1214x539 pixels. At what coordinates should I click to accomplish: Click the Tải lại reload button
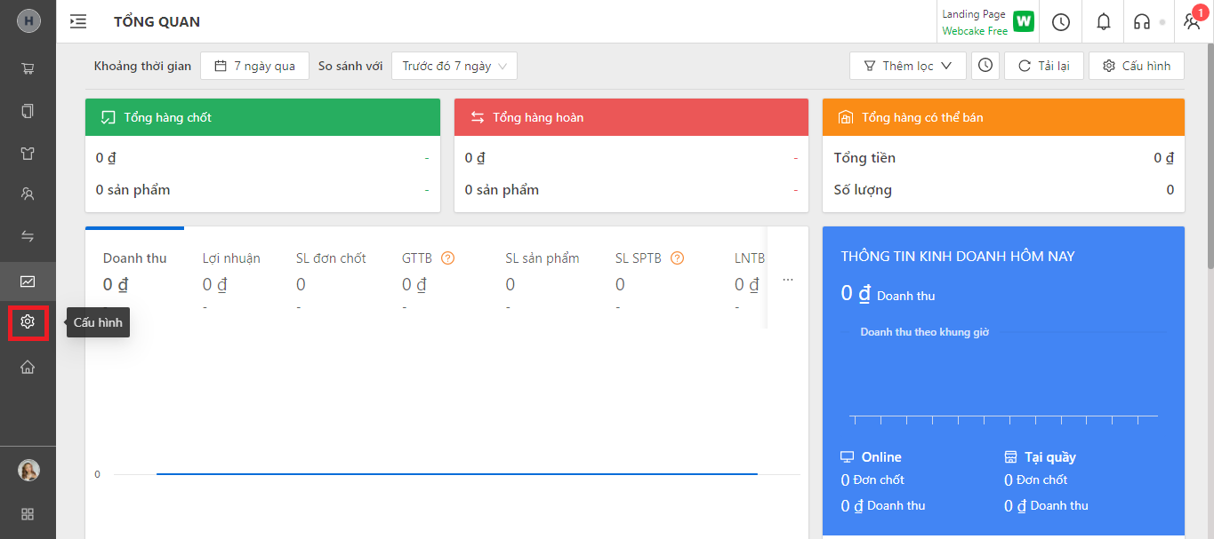pos(1044,66)
